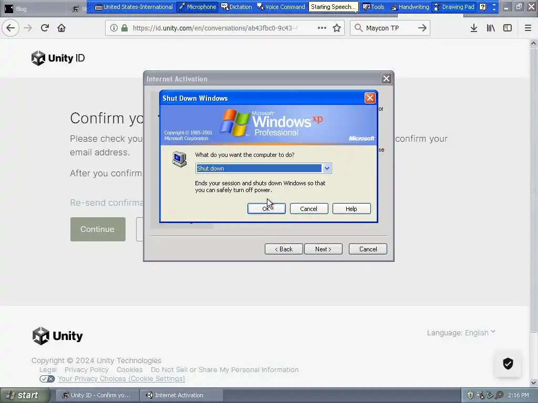Screen dimensions: 538x403
Task: Click Back in Internet Activation window
Action: [x=284, y=249]
